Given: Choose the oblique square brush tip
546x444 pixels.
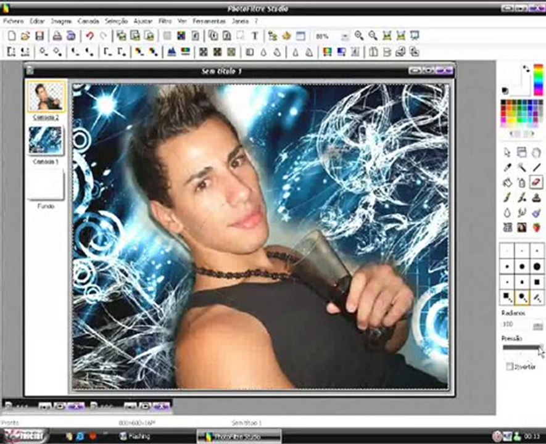Looking at the screenshot, I should tap(507, 297).
